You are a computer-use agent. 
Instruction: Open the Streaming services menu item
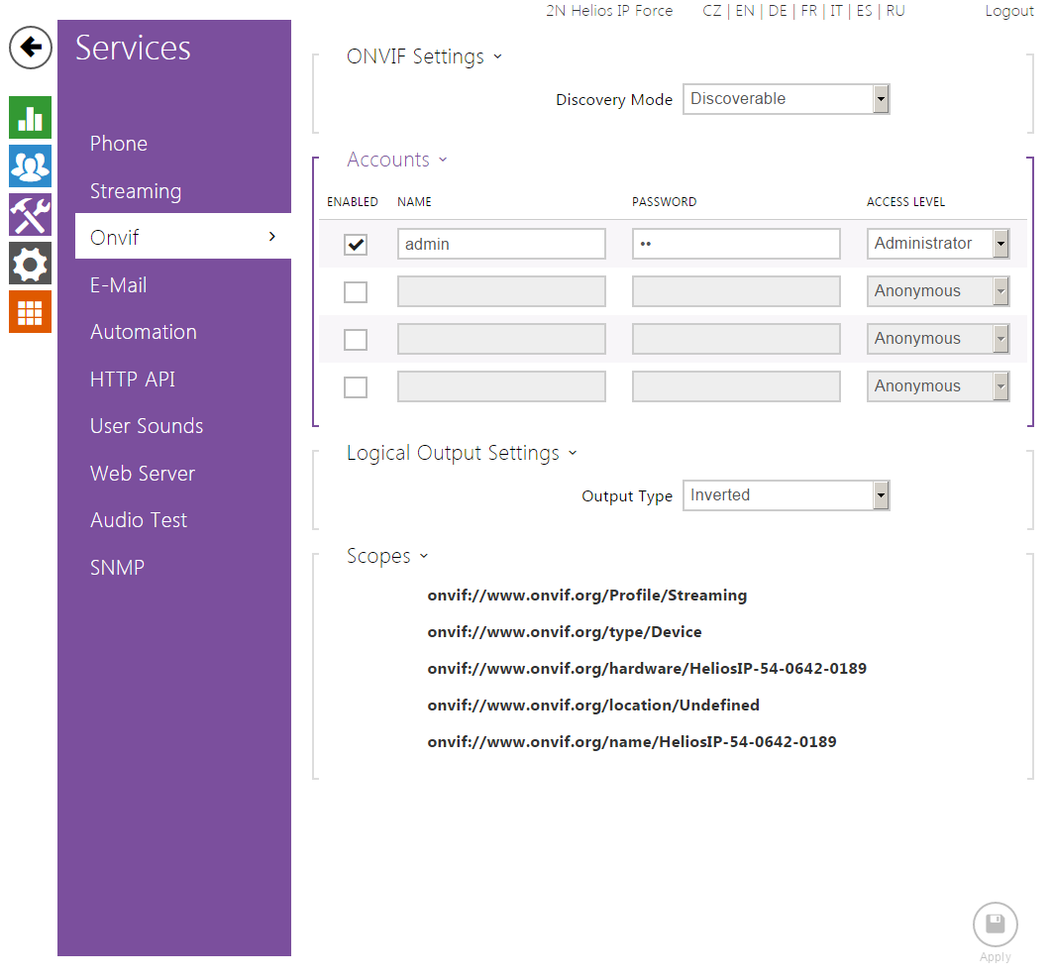pyautogui.click(x=136, y=191)
